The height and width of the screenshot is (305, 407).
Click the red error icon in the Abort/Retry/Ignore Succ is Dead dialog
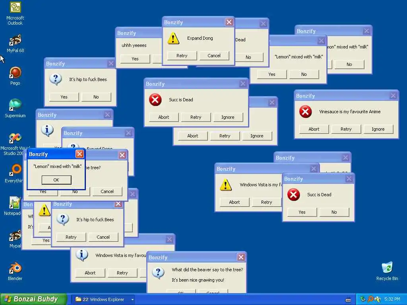155,100
